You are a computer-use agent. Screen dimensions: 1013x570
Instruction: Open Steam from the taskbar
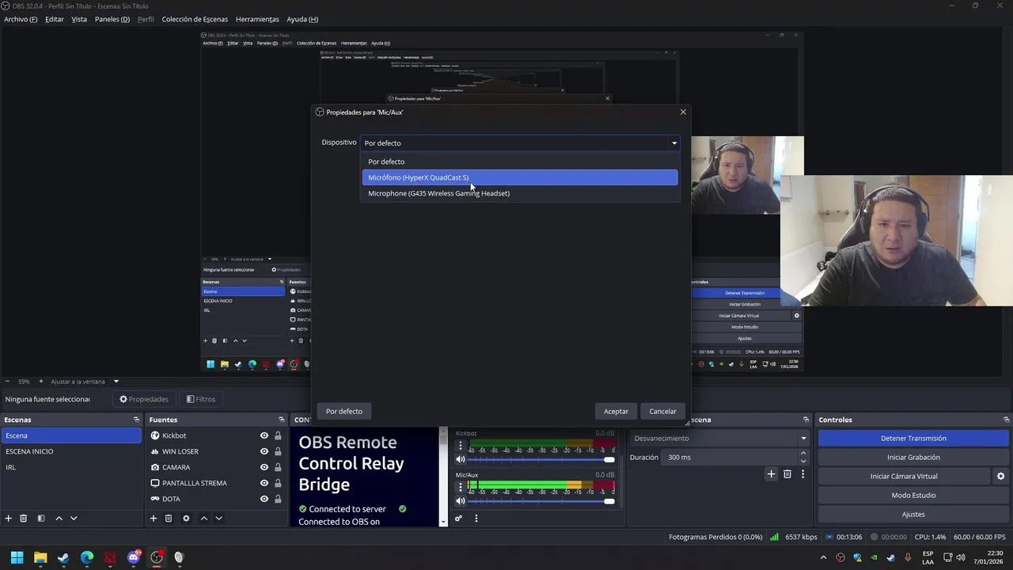click(63, 557)
